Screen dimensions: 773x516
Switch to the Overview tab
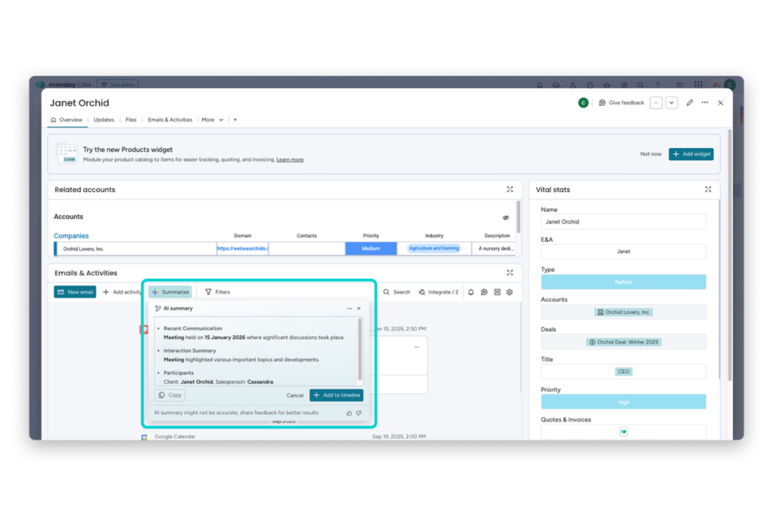click(x=66, y=120)
